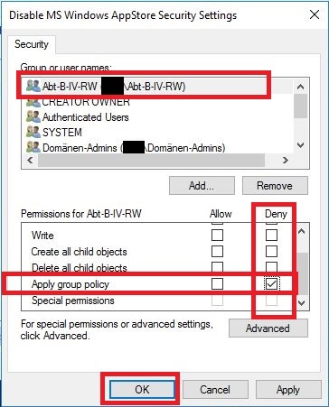Screen dimensions: 329x407
Task: Click right arrow of horizontal scrollbar
Action: [285, 161]
